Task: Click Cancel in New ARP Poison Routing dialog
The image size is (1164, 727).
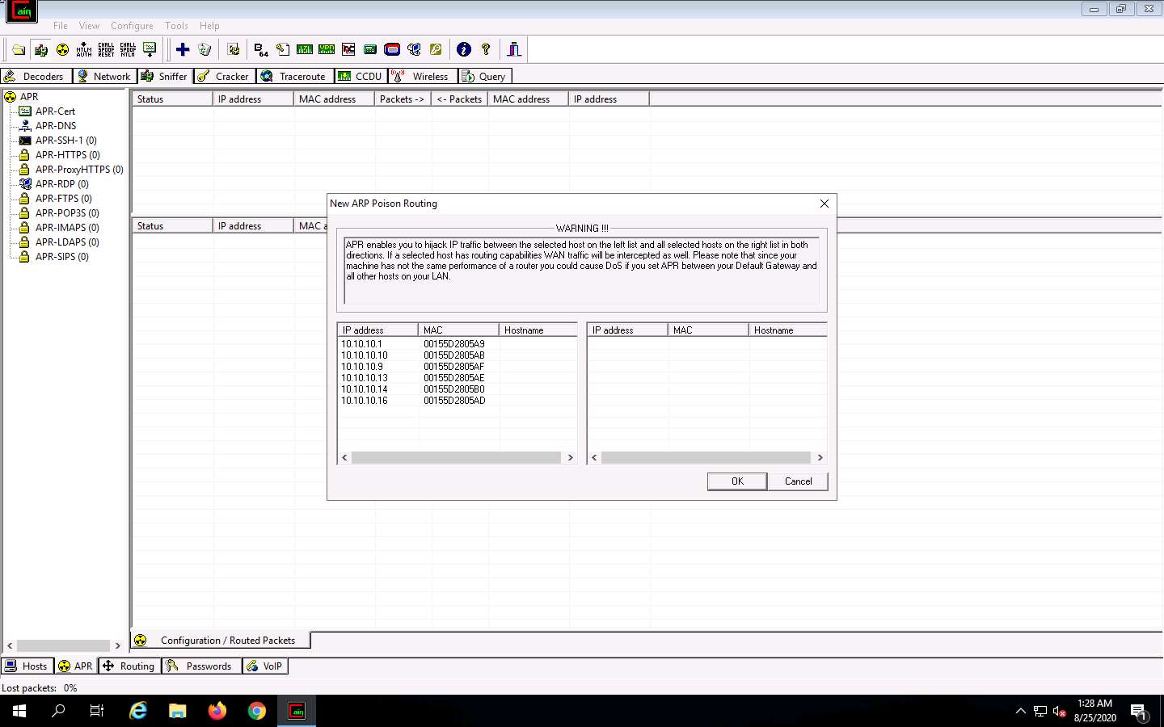Action: click(798, 481)
